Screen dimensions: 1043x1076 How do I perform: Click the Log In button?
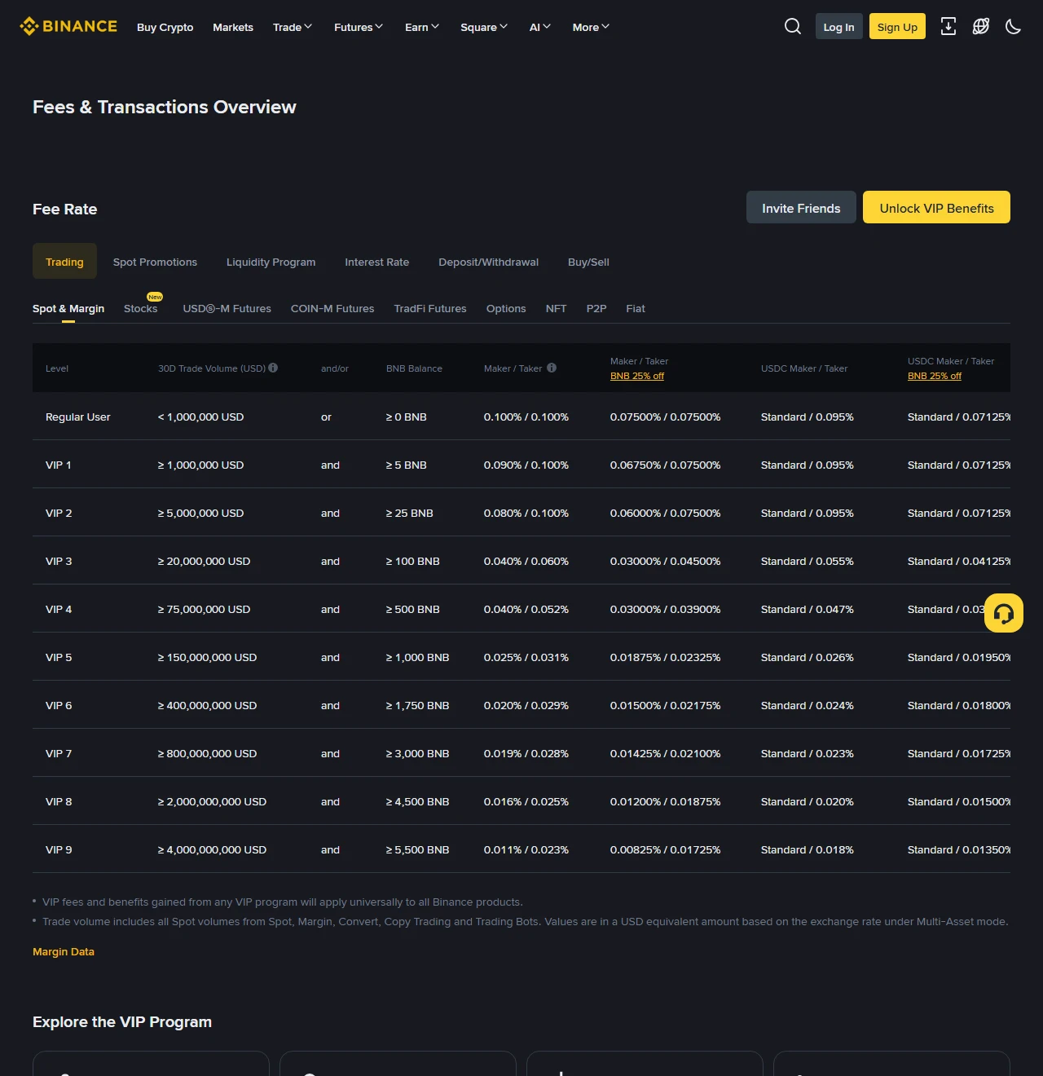click(x=839, y=26)
